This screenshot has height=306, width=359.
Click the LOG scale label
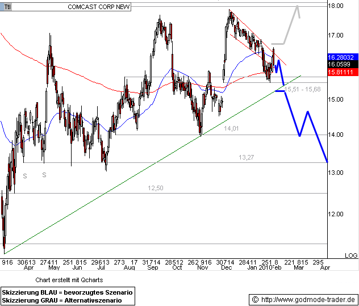click(x=351, y=255)
